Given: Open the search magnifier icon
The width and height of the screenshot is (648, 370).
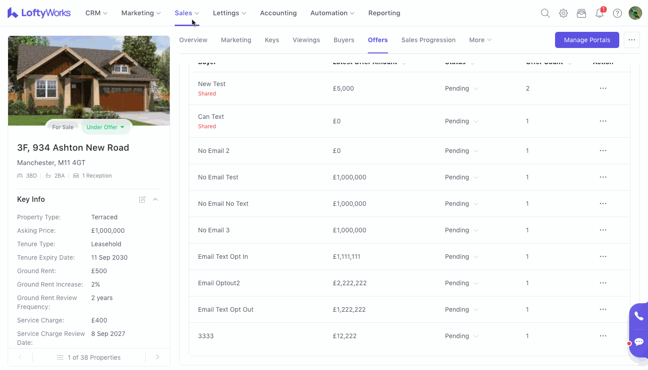Looking at the screenshot, I should 545,13.
